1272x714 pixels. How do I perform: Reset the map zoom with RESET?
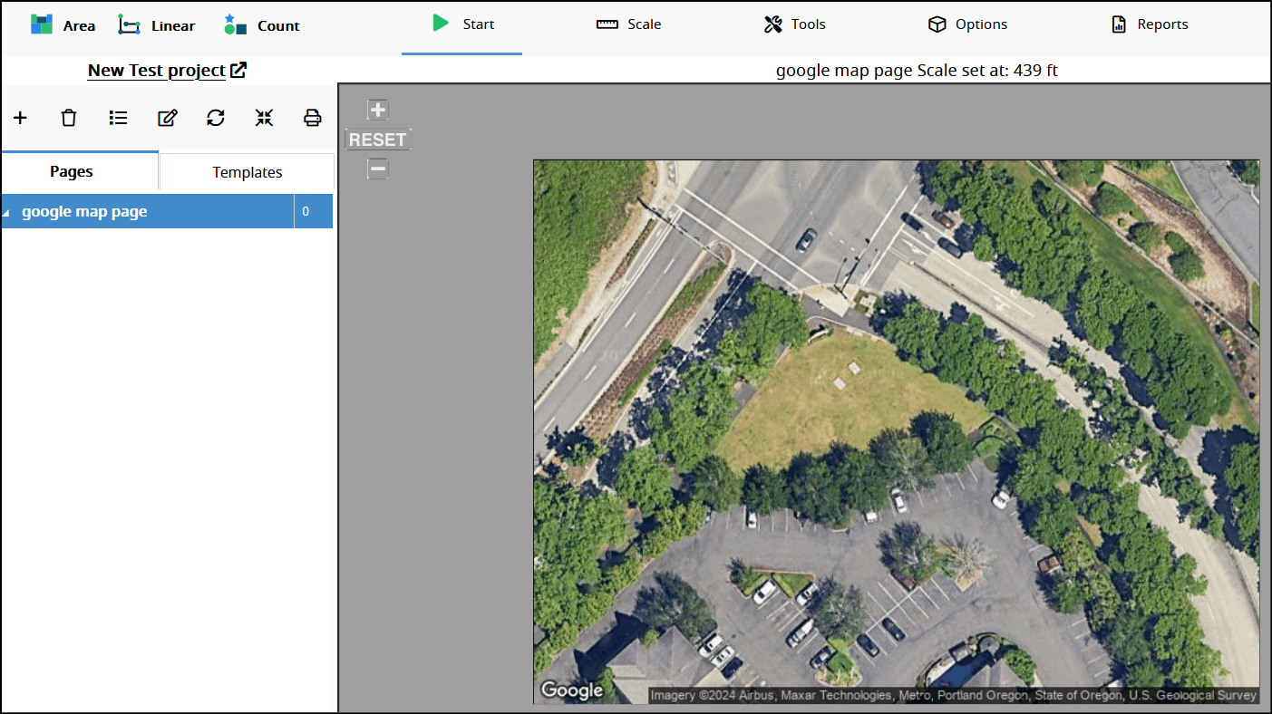point(378,140)
